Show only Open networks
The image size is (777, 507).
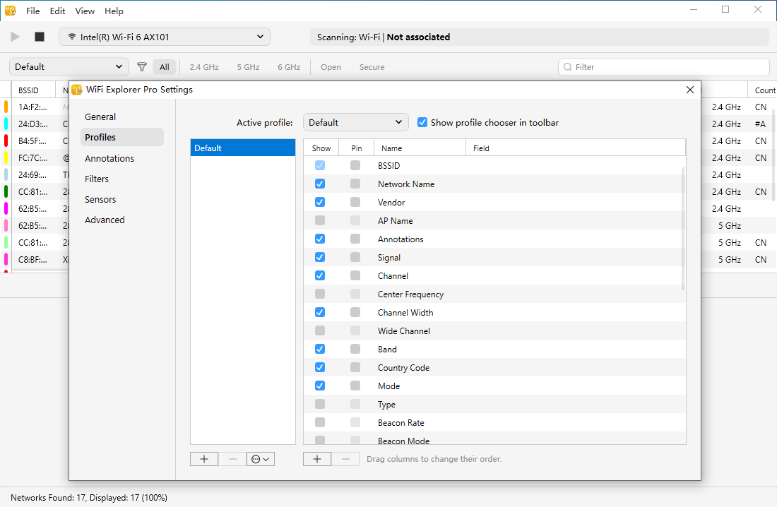331,67
